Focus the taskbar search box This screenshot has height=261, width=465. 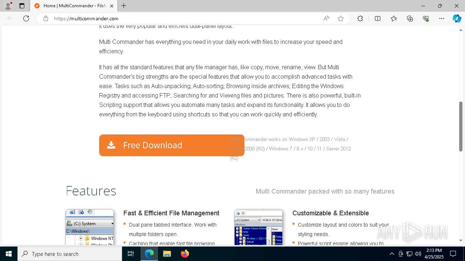coord(70,254)
